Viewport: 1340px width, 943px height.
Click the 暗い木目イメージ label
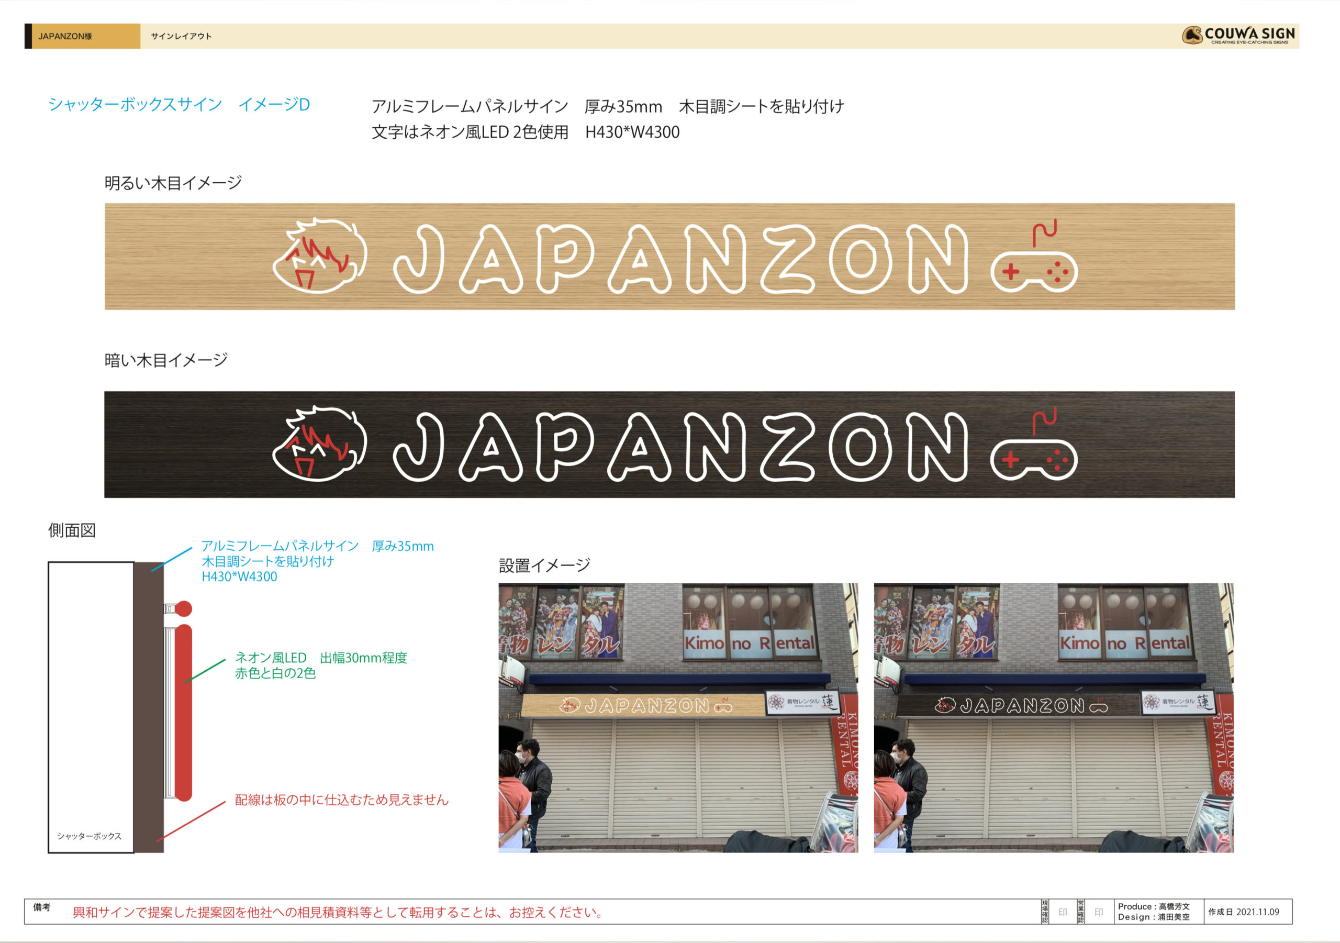pos(166,360)
